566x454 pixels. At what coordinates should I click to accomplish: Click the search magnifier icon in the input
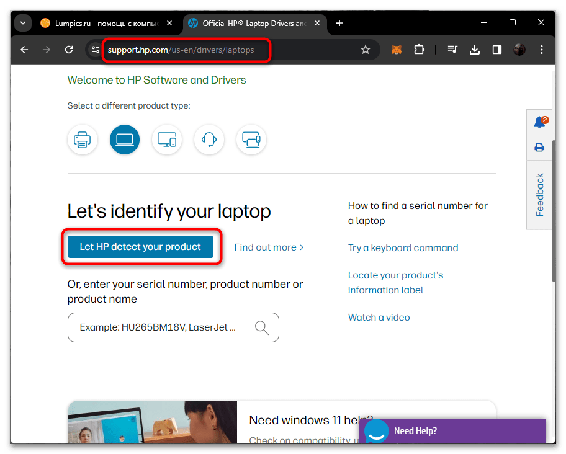[262, 327]
